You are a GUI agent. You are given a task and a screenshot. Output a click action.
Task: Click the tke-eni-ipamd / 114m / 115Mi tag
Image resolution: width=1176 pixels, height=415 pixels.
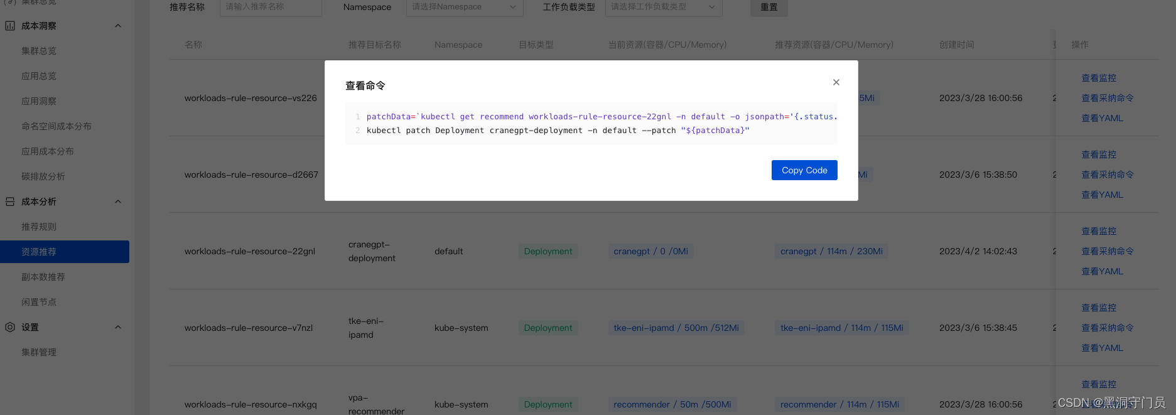(842, 328)
